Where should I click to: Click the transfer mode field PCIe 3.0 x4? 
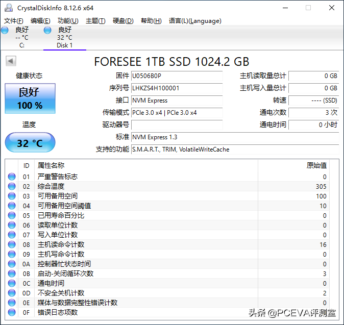pos(177,113)
